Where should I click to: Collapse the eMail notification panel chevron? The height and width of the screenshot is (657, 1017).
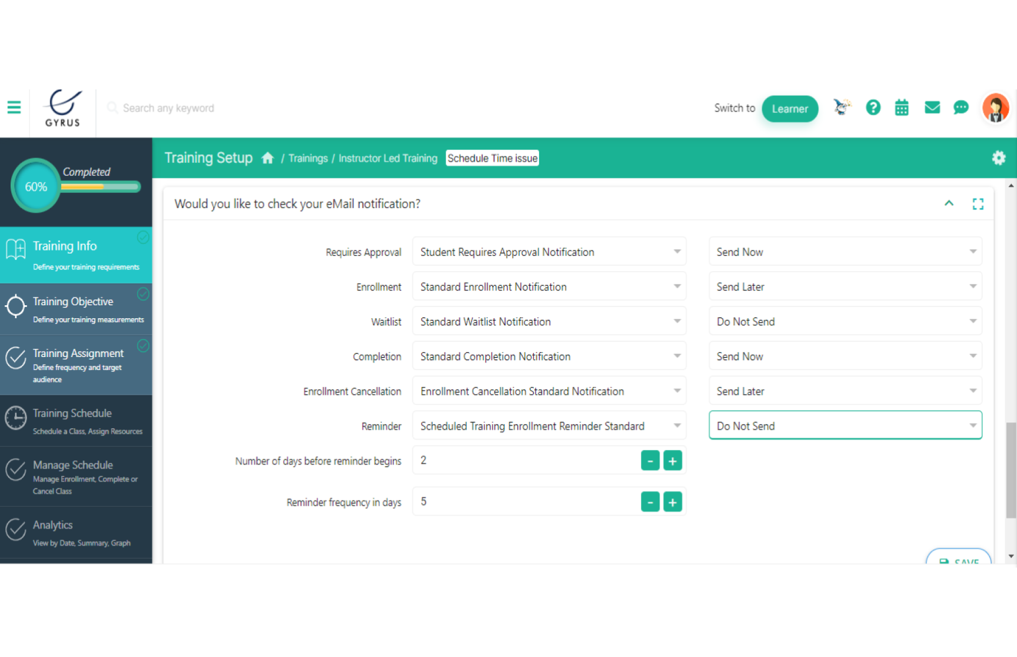[x=949, y=204]
